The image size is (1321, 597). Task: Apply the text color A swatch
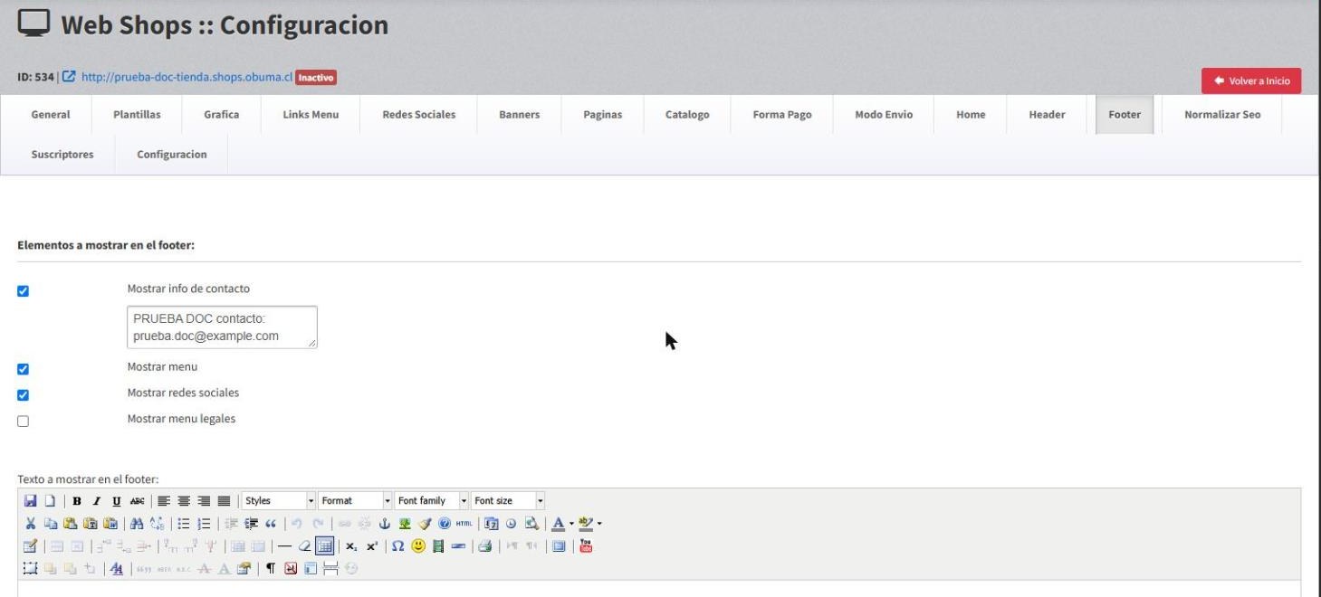coord(559,523)
